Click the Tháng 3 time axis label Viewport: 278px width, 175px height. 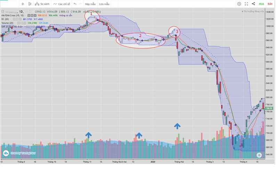click(x=210, y=162)
